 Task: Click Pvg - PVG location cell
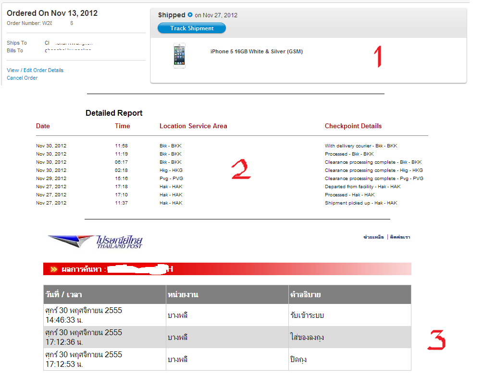tap(171, 178)
